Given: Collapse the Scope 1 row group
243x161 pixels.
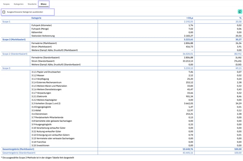Looking at the screenshot, I should 7,22.
